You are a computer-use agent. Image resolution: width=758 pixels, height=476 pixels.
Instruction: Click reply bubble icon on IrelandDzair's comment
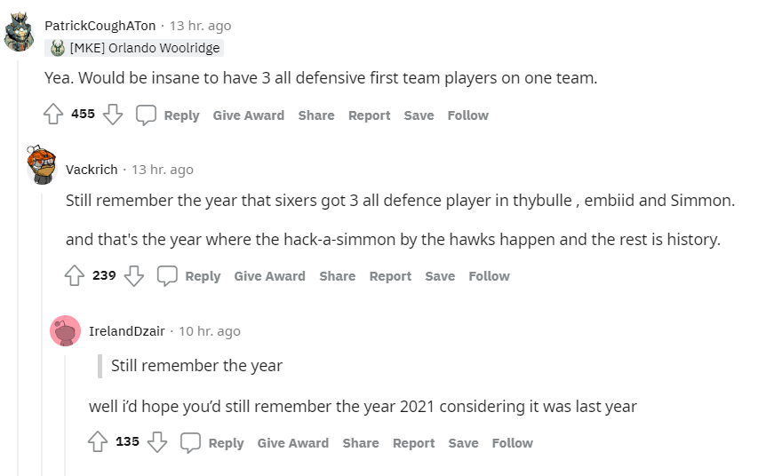coord(191,443)
